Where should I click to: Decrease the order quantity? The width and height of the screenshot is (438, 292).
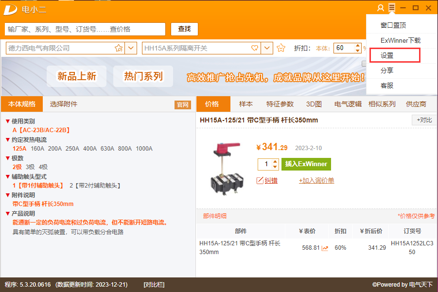click(275, 167)
